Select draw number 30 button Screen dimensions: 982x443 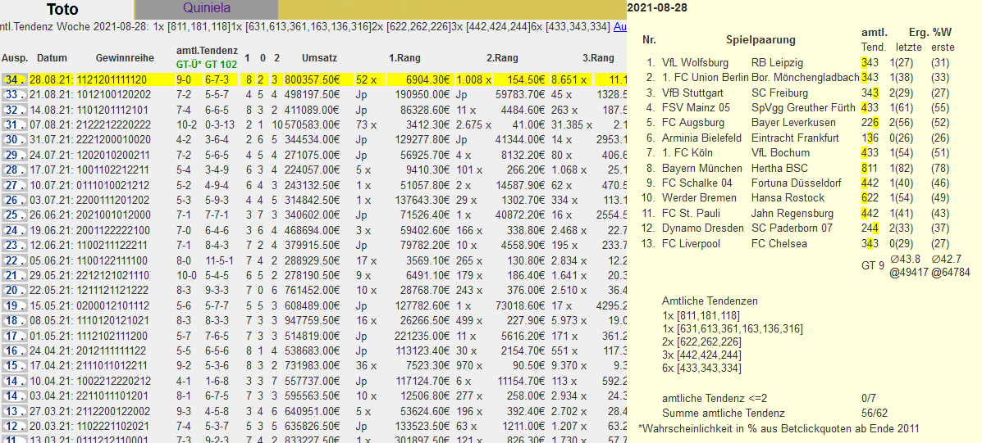click(15, 139)
